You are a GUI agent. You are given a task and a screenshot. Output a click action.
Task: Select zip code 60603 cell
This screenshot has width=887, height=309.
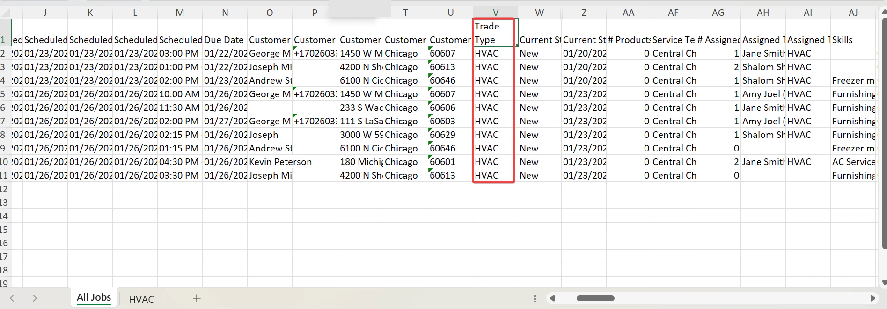pyautogui.click(x=450, y=121)
